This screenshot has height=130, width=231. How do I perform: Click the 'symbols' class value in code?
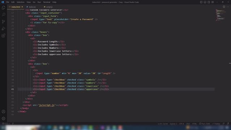[x=91, y=80]
